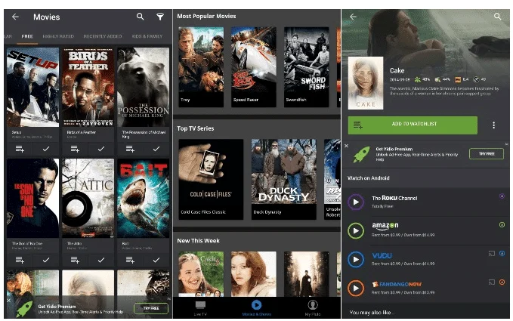
Task: Check off The Attic as watched
Action: coord(101,260)
